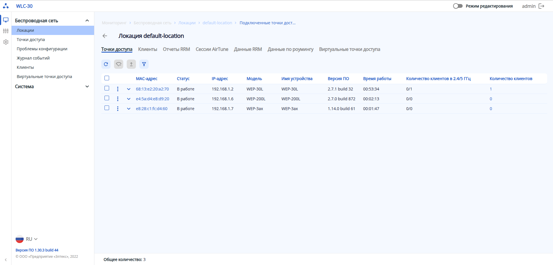
Task: Open MAC address e4:5a:d4:e8:d9:20 link
Action: click(x=152, y=99)
